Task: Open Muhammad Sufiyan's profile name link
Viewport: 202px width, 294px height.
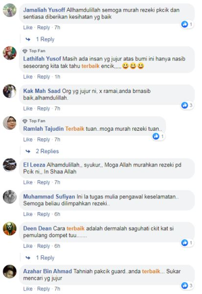Action: tap(49, 196)
